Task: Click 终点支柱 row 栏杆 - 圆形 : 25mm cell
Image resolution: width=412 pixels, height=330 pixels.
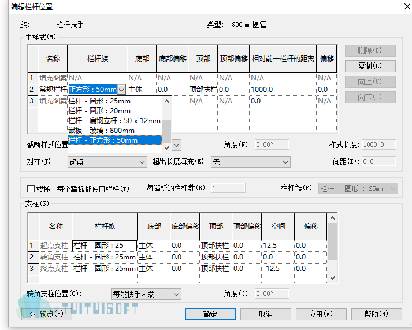Action: pyautogui.click(x=105, y=269)
